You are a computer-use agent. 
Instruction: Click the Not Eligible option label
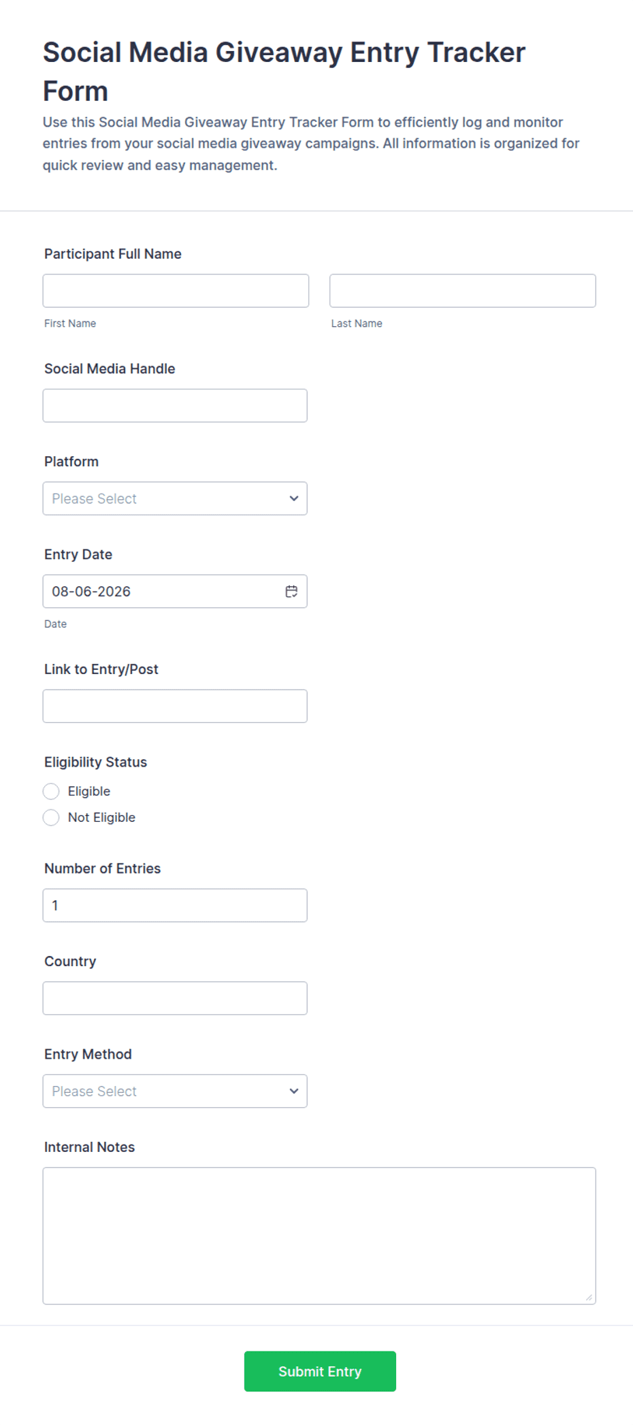101,817
